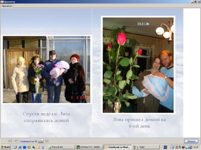
Task: Click the left page photo with pink baby bundle
Action: (46, 69)
